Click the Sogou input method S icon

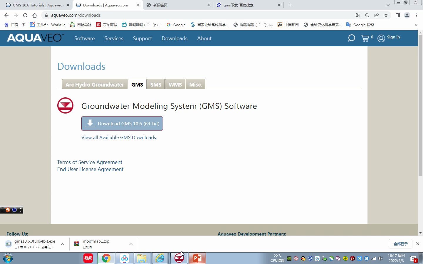pyautogui.click(x=8, y=210)
